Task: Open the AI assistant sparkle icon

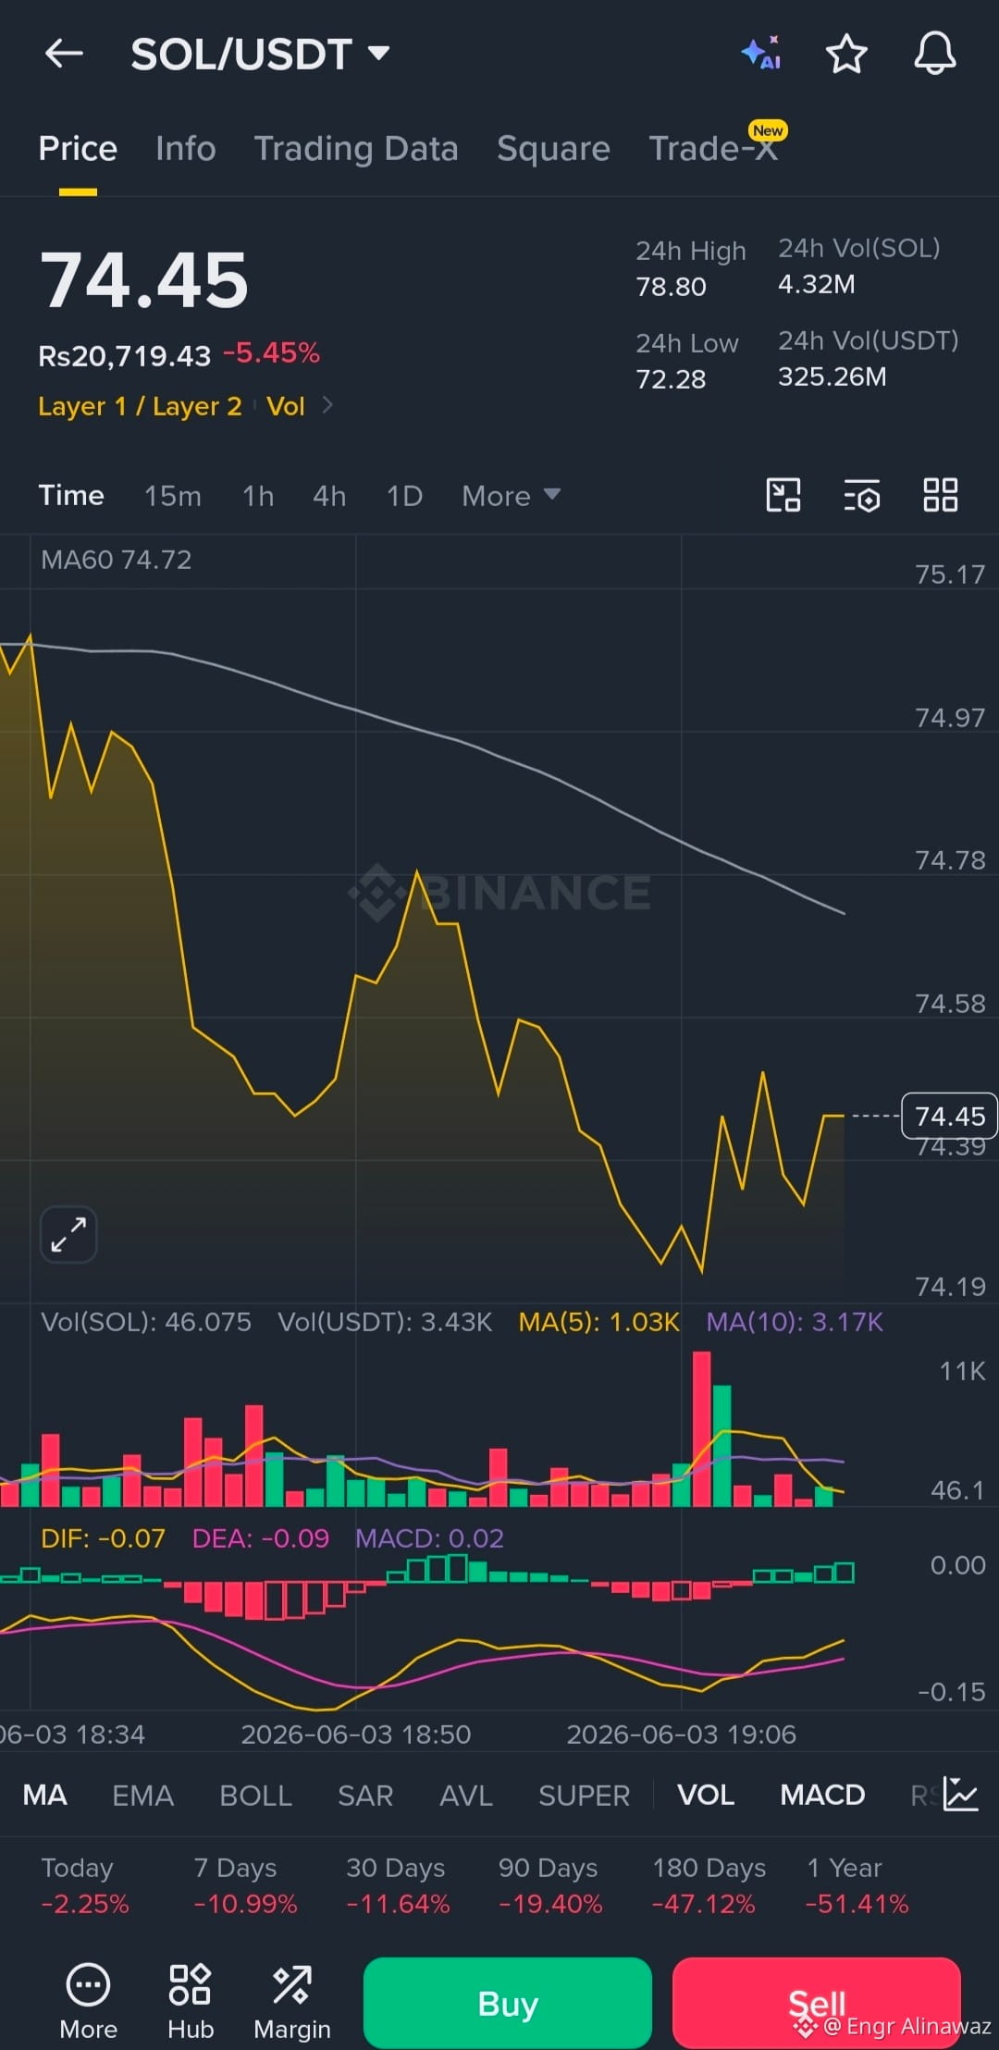Action: 761,54
